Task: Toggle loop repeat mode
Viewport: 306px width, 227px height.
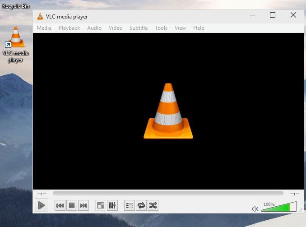Action: [x=141, y=205]
